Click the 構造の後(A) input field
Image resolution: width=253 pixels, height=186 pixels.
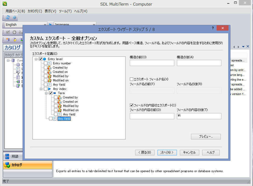[x=199, y=63]
